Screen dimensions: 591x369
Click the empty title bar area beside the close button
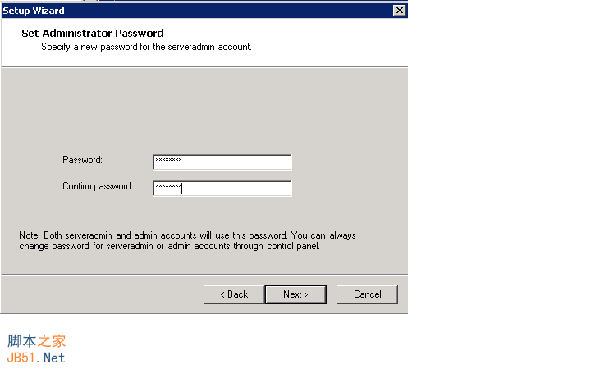click(246, 10)
